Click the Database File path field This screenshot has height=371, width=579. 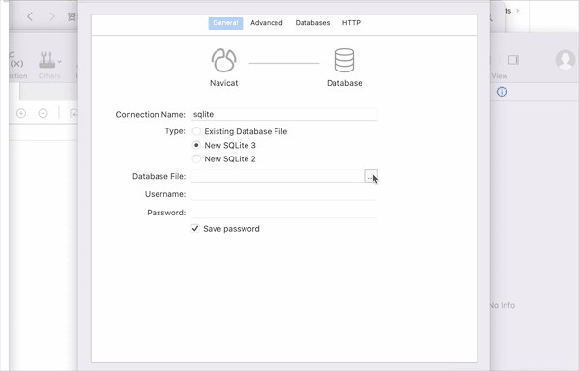click(x=277, y=176)
